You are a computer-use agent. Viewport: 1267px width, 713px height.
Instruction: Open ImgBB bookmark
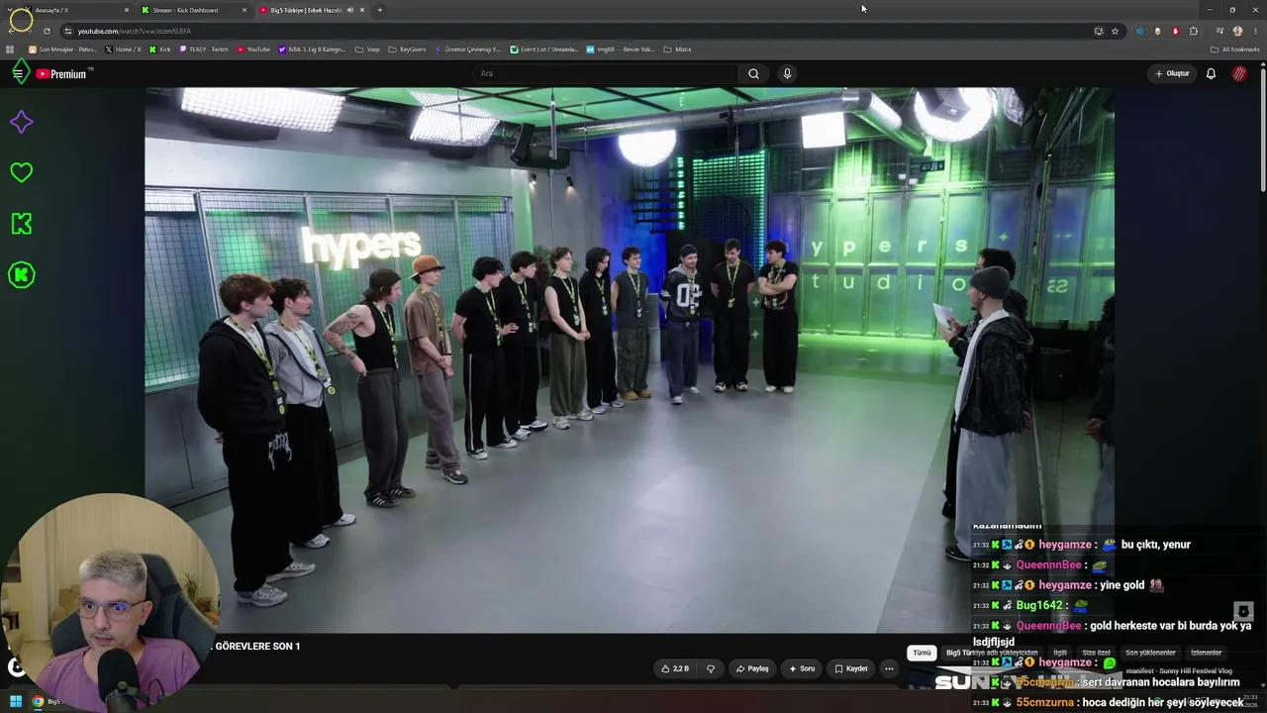(x=621, y=50)
